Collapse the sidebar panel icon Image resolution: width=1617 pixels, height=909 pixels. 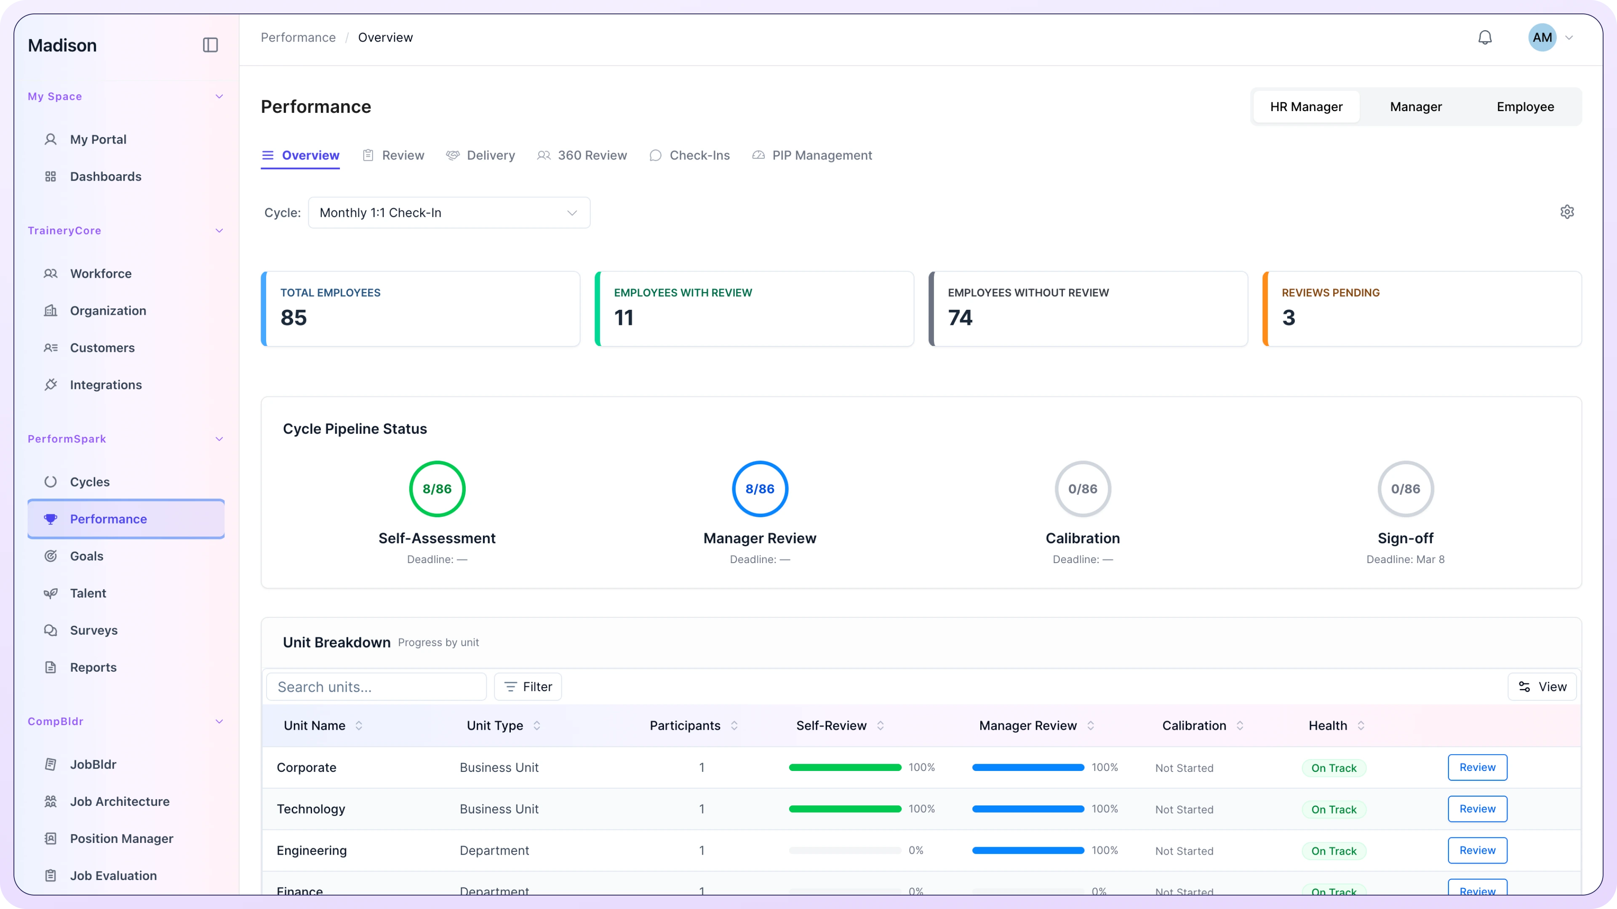point(210,45)
